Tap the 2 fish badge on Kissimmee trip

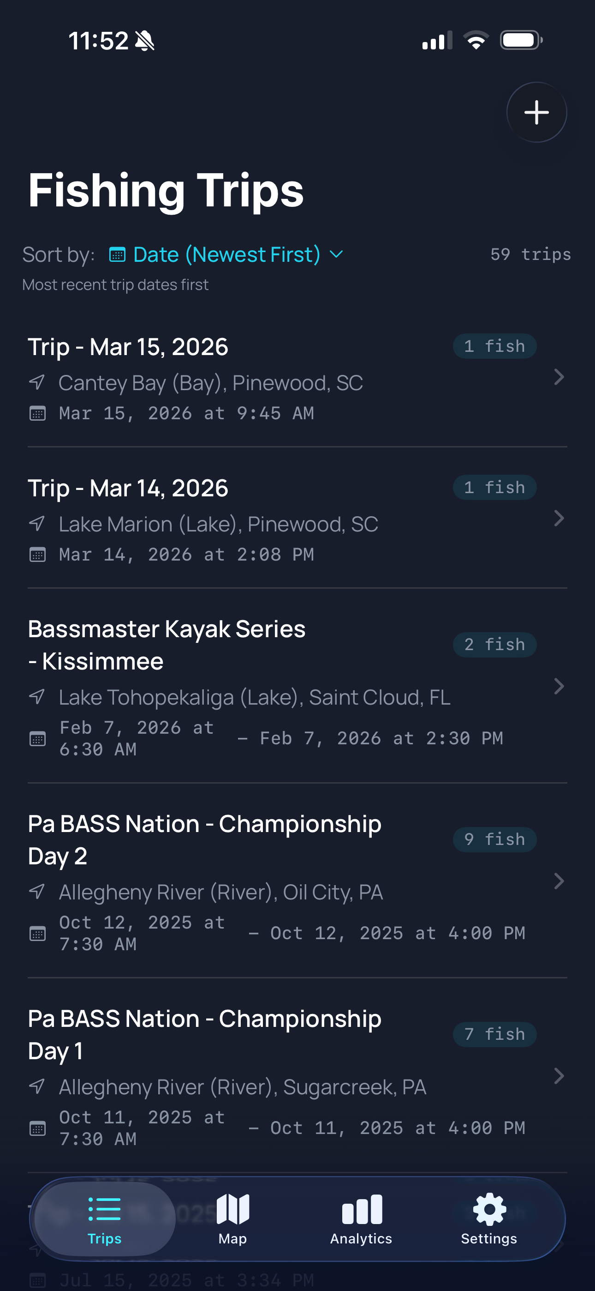pos(494,645)
